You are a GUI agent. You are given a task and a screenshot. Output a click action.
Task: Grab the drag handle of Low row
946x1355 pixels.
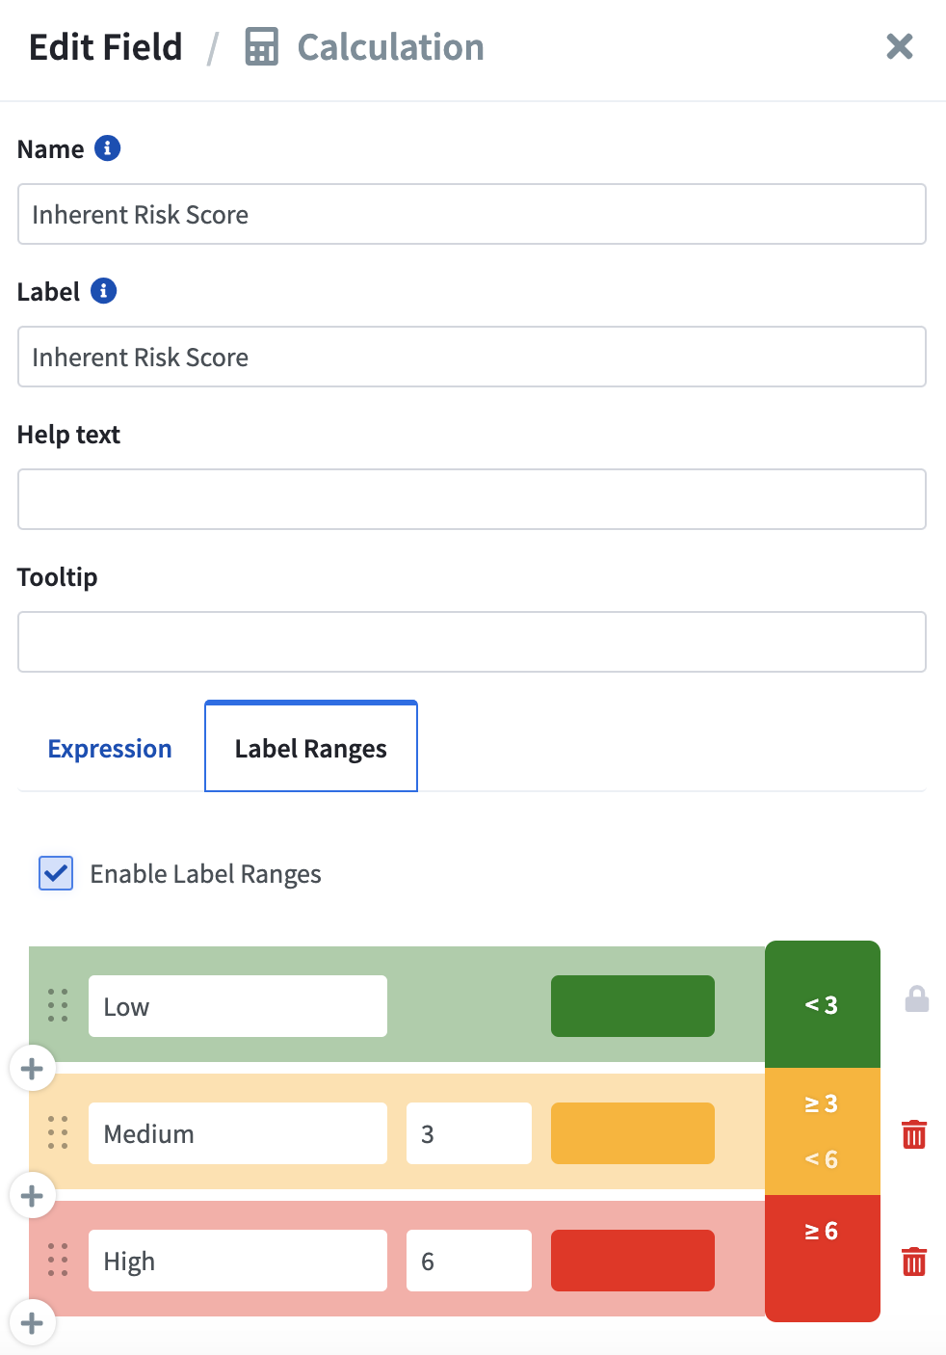58,1005
